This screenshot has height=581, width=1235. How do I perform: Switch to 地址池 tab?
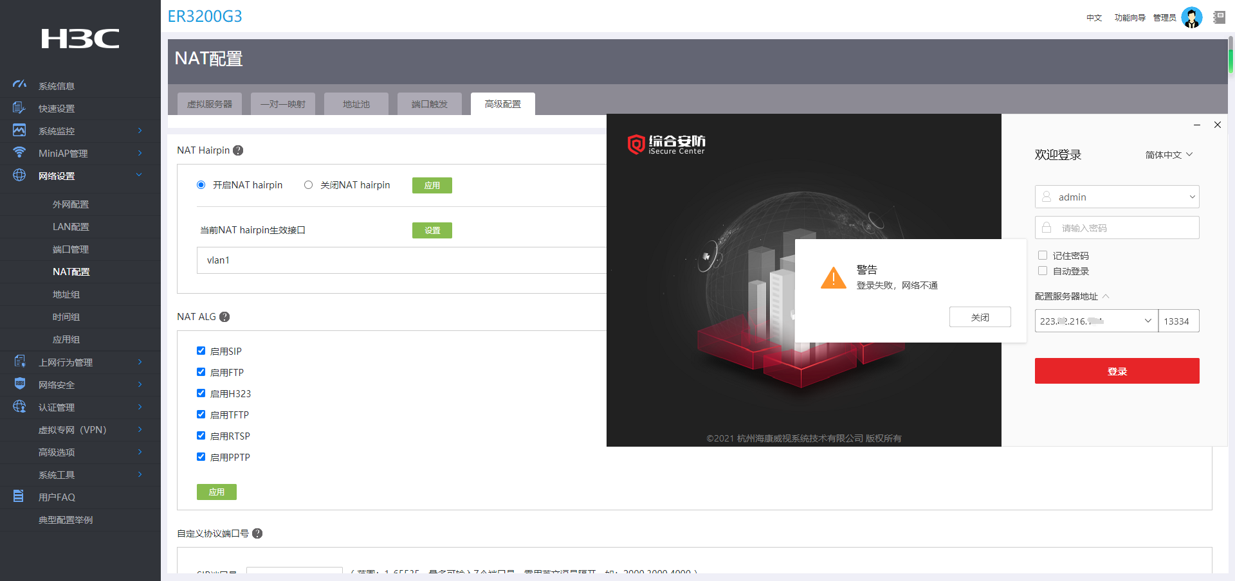tap(356, 103)
